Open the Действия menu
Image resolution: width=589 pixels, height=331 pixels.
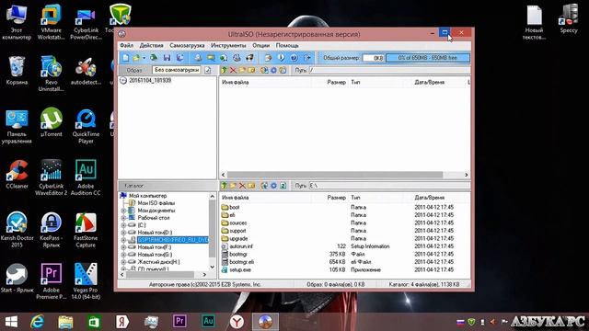[151, 45]
